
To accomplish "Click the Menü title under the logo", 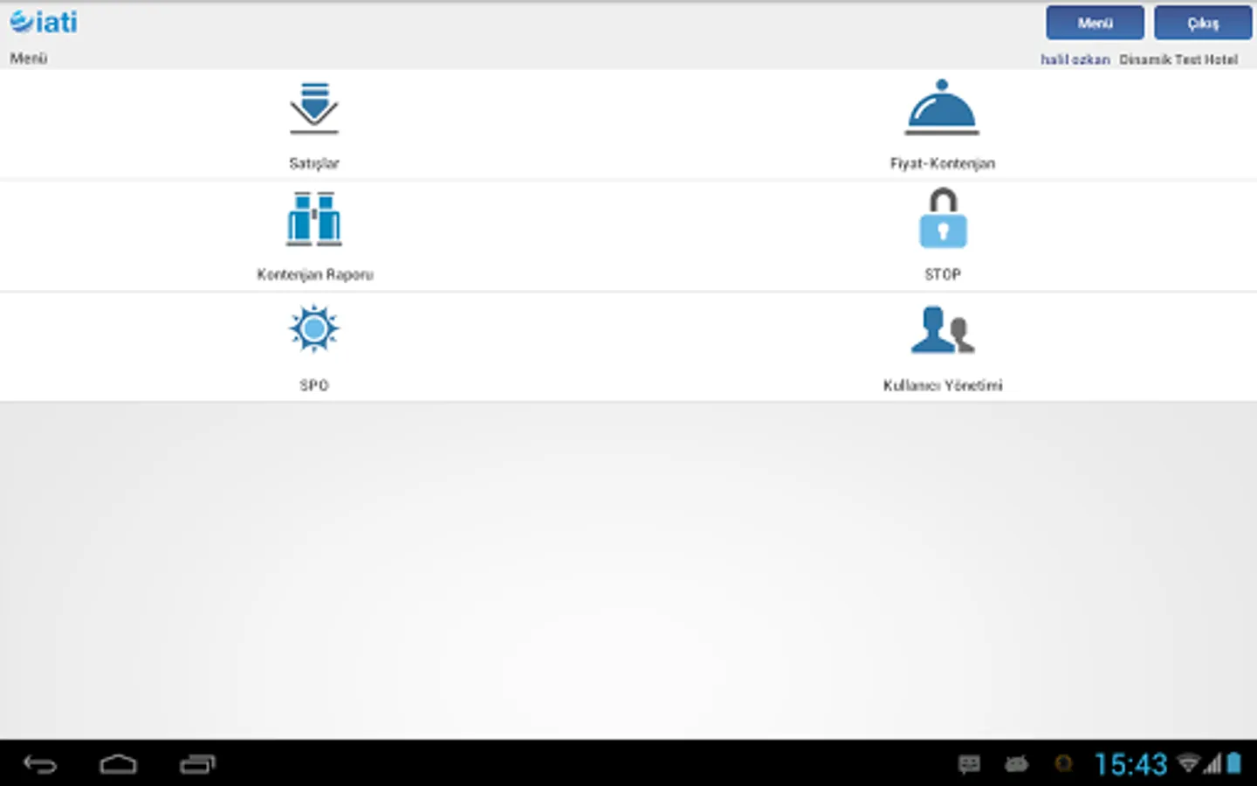I will pos(29,59).
